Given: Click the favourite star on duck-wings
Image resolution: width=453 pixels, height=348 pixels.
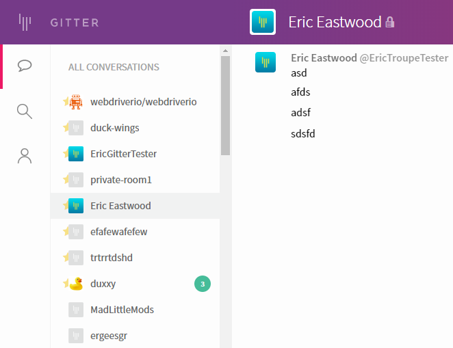Looking at the screenshot, I should 66,127.
